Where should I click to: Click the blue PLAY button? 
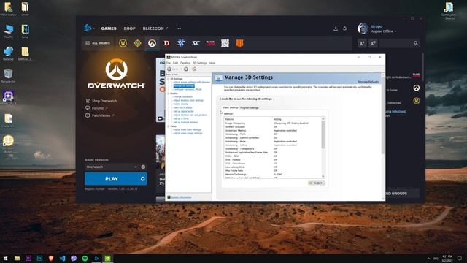pos(112,178)
